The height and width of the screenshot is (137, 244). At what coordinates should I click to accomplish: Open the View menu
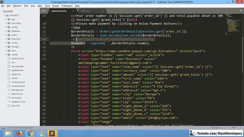coord(33,6)
